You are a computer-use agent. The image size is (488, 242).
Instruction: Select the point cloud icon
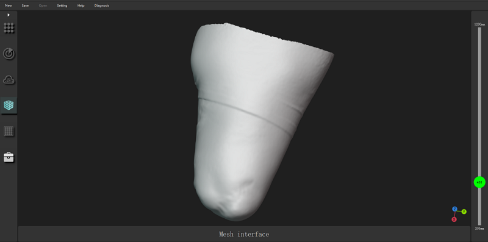(9, 80)
